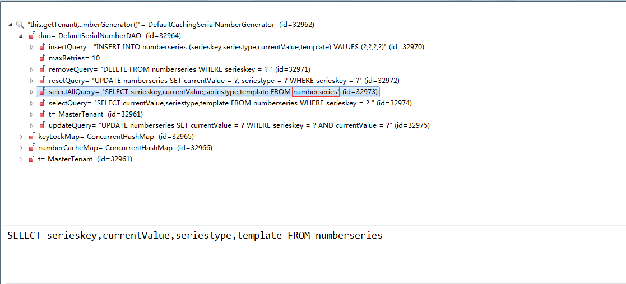Viewport: 626px width, 284px height.
Task: Click the field icon beside dao's t MasterTenant
Action: coord(43,114)
